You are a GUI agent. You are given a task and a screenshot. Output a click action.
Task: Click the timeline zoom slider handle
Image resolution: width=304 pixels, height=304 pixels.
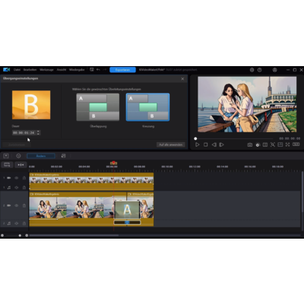tap(20, 236)
